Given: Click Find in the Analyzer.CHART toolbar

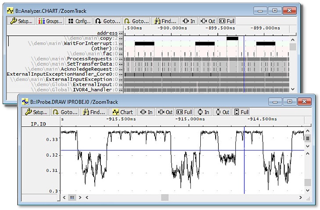Looking at the screenshot, I should [166, 21].
